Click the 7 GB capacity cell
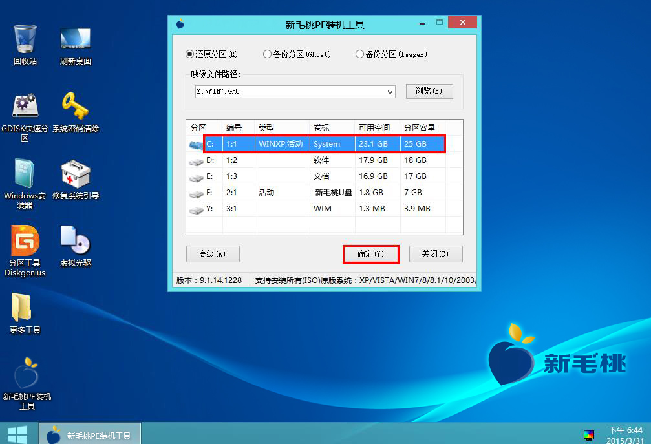The image size is (651, 444). pyautogui.click(x=413, y=193)
